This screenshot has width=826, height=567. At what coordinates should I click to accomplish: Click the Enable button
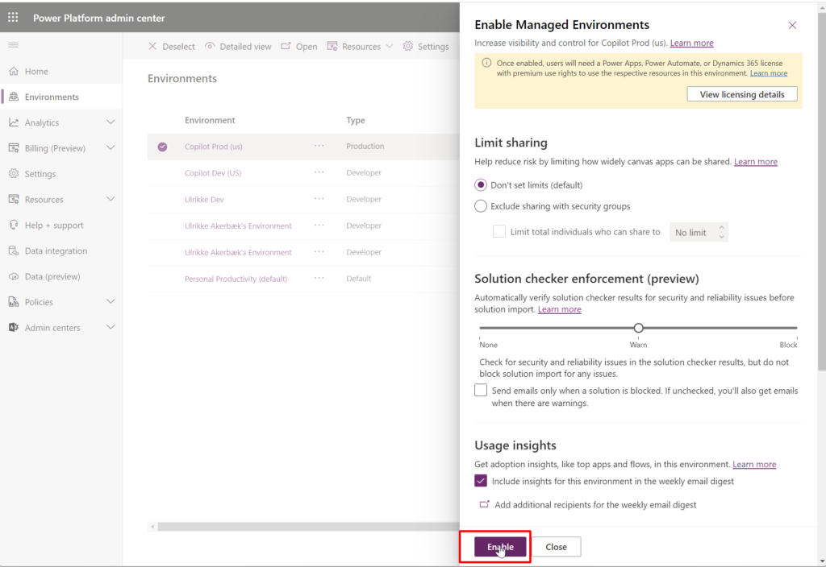click(500, 547)
